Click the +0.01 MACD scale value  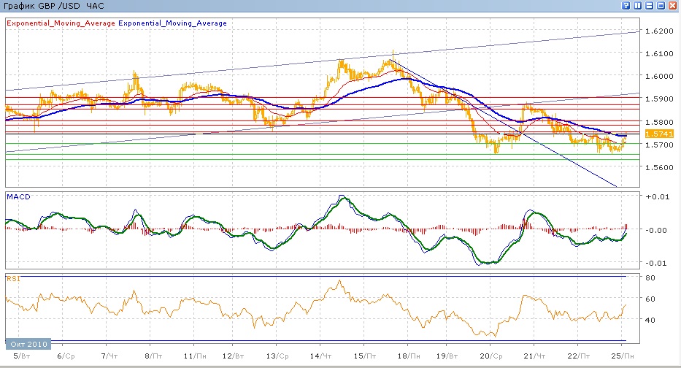[x=654, y=196]
